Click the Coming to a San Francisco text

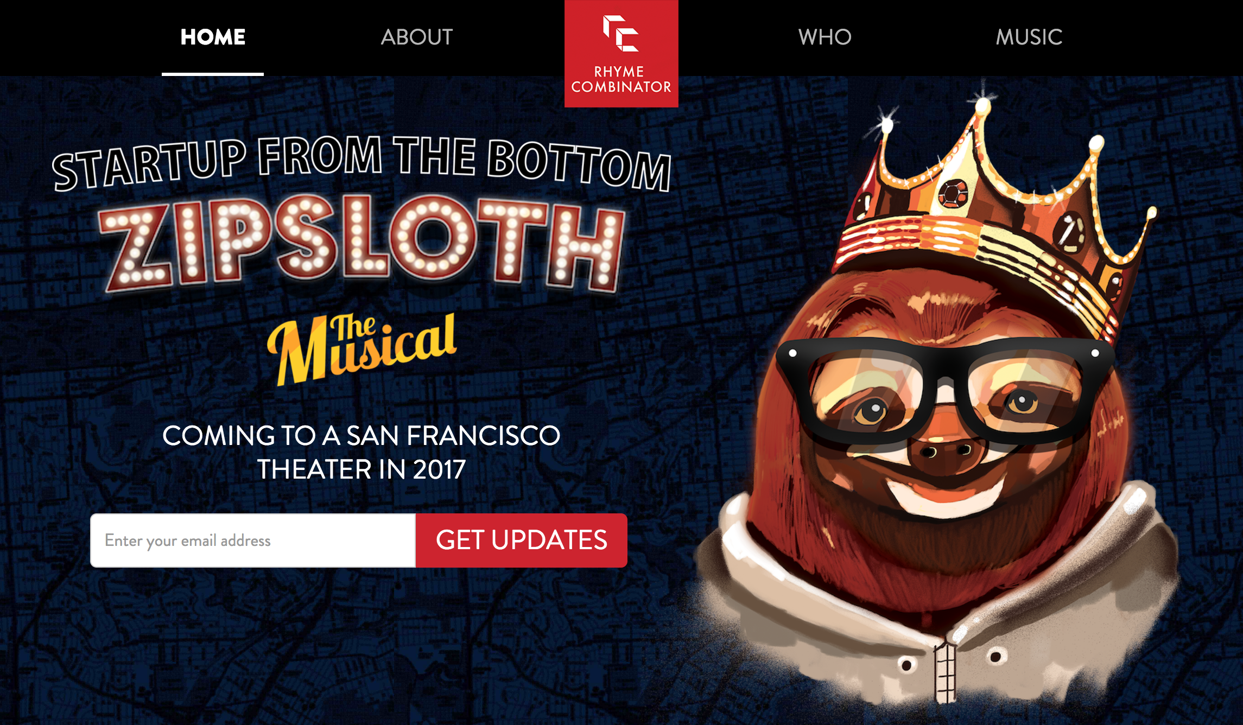tap(362, 453)
